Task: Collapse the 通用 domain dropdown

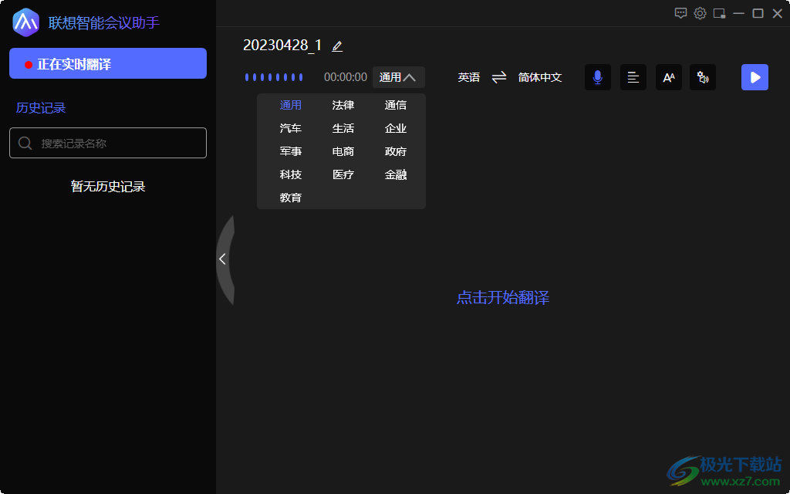Action: tap(399, 77)
